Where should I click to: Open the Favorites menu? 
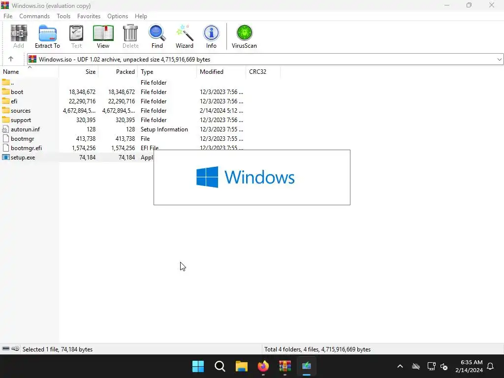coord(89,16)
